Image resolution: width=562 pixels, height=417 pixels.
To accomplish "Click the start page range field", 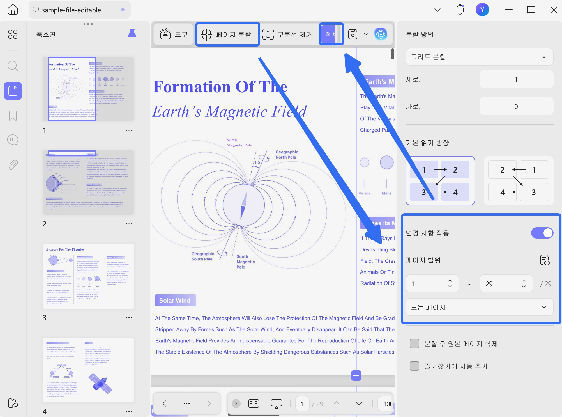I will (x=432, y=284).
